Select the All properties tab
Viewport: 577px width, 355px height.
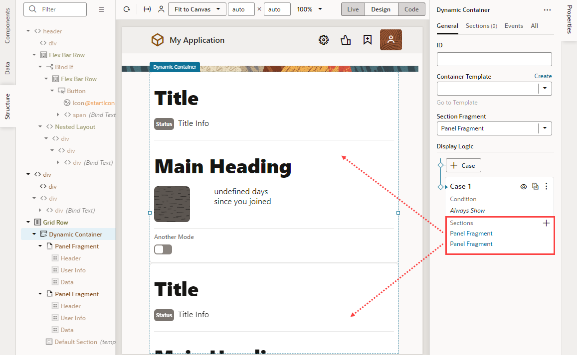(534, 26)
